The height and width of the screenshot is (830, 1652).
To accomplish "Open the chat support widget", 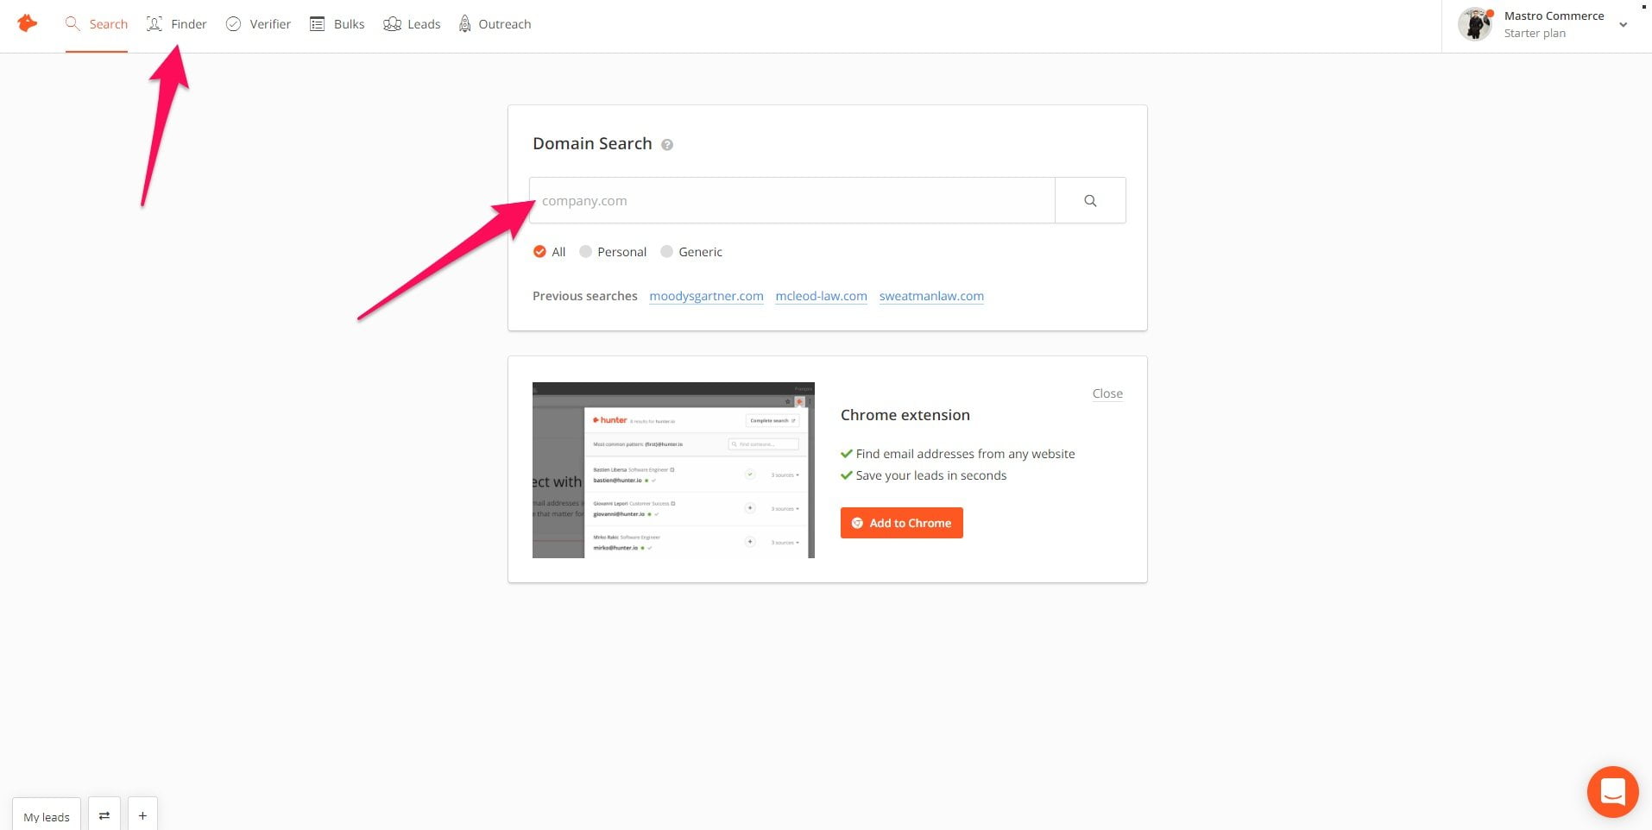I will click(1612, 791).
